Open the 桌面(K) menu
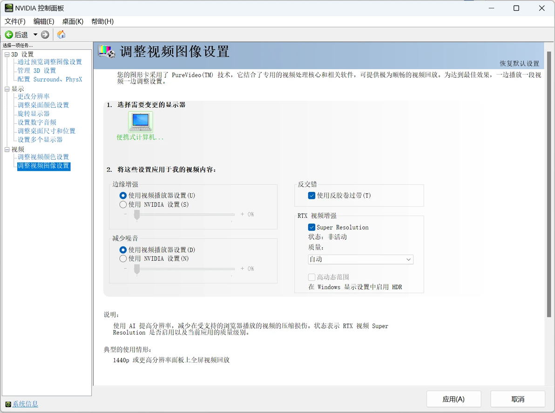This screenshot has width=555, height=413. pyautogui.click(x=73, y=21)
